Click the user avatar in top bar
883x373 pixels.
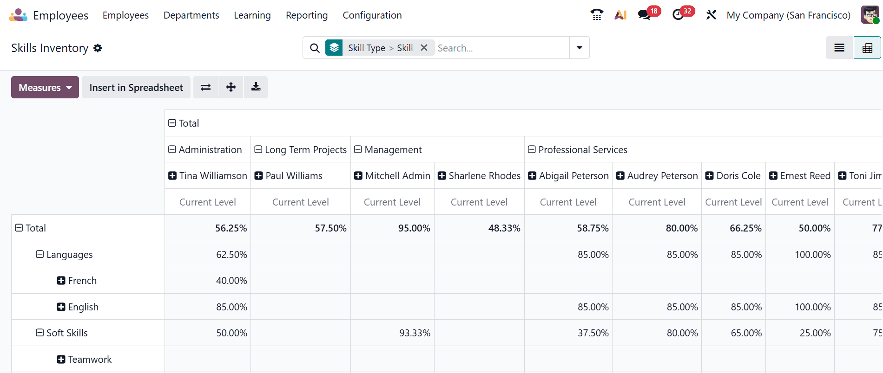[870, 15]
